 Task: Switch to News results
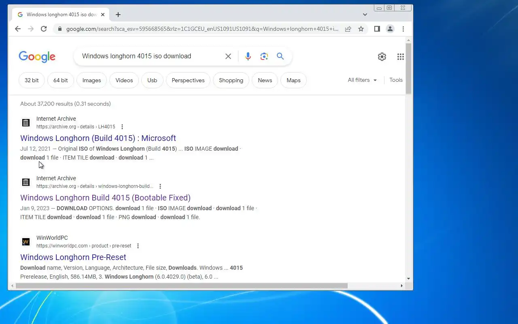coord(265,80)
